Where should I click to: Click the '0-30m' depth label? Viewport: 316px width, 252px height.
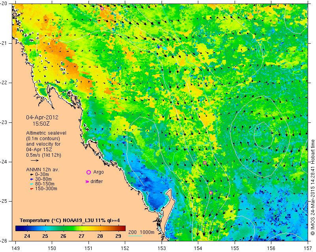[42, 174]
